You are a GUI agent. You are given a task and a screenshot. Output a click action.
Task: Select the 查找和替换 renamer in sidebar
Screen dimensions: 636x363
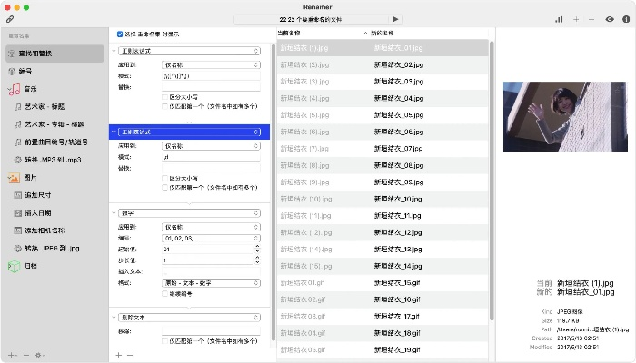coord(55,54)
